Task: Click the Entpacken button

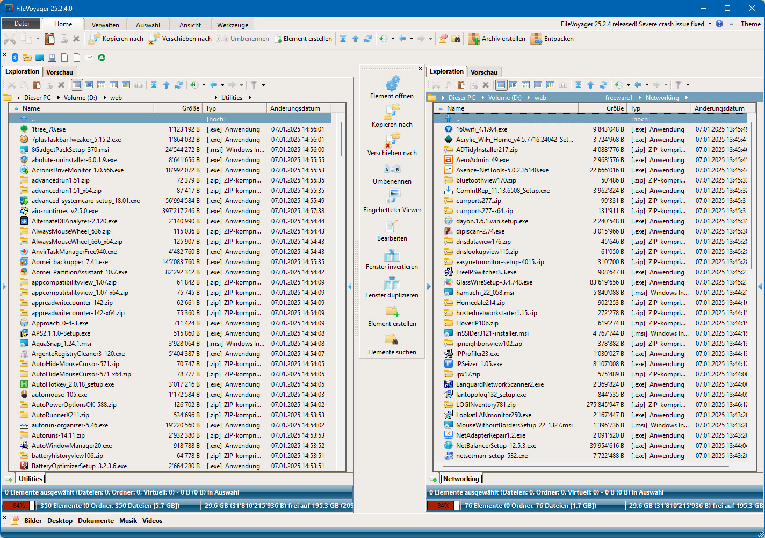Action: coord(552,39)
